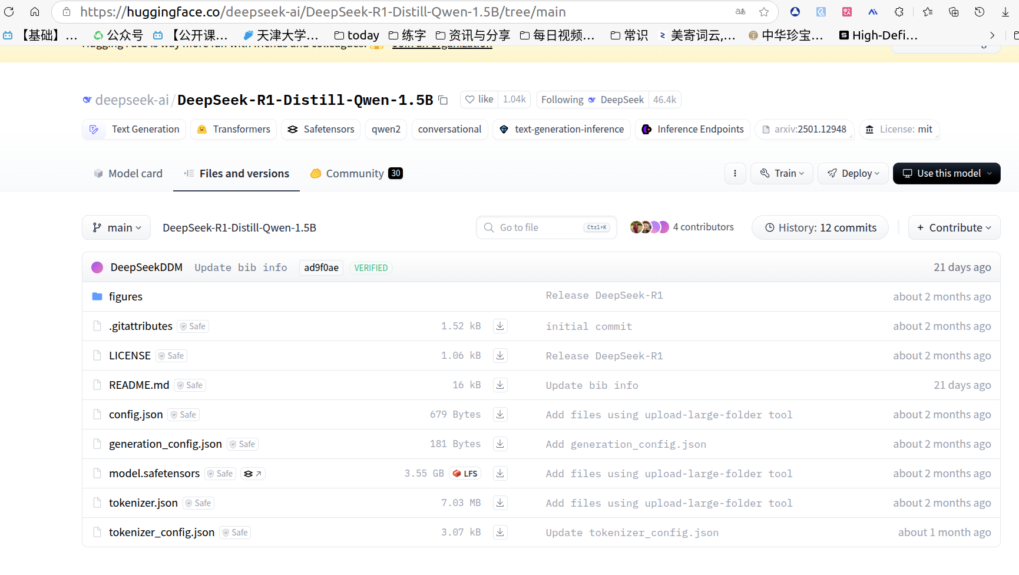Open the main branch dropdown
1019x575 pixels.
[x=116, y=227]
